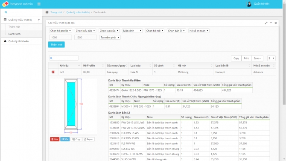Click the height input showing 1200
The height and width of the screenshot is (161, 286).
pos(85,38)
